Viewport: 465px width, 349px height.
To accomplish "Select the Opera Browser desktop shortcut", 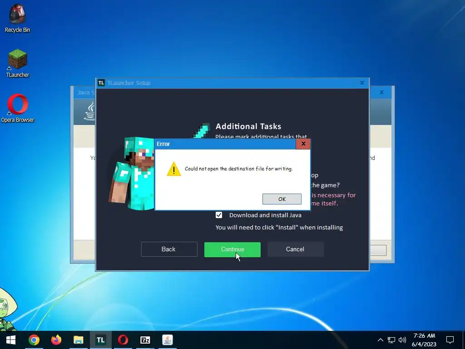I will tap(18, 108).
